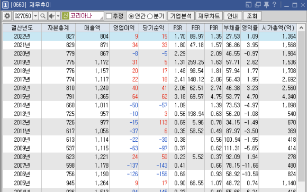Click the 안내 button
Screen dimensions: 307x192
pos(232,16)
